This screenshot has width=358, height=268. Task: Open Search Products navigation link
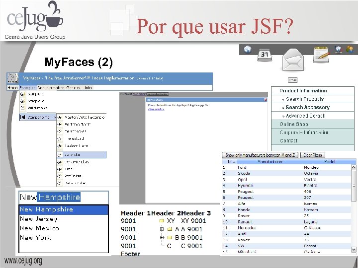coord(305,99)
